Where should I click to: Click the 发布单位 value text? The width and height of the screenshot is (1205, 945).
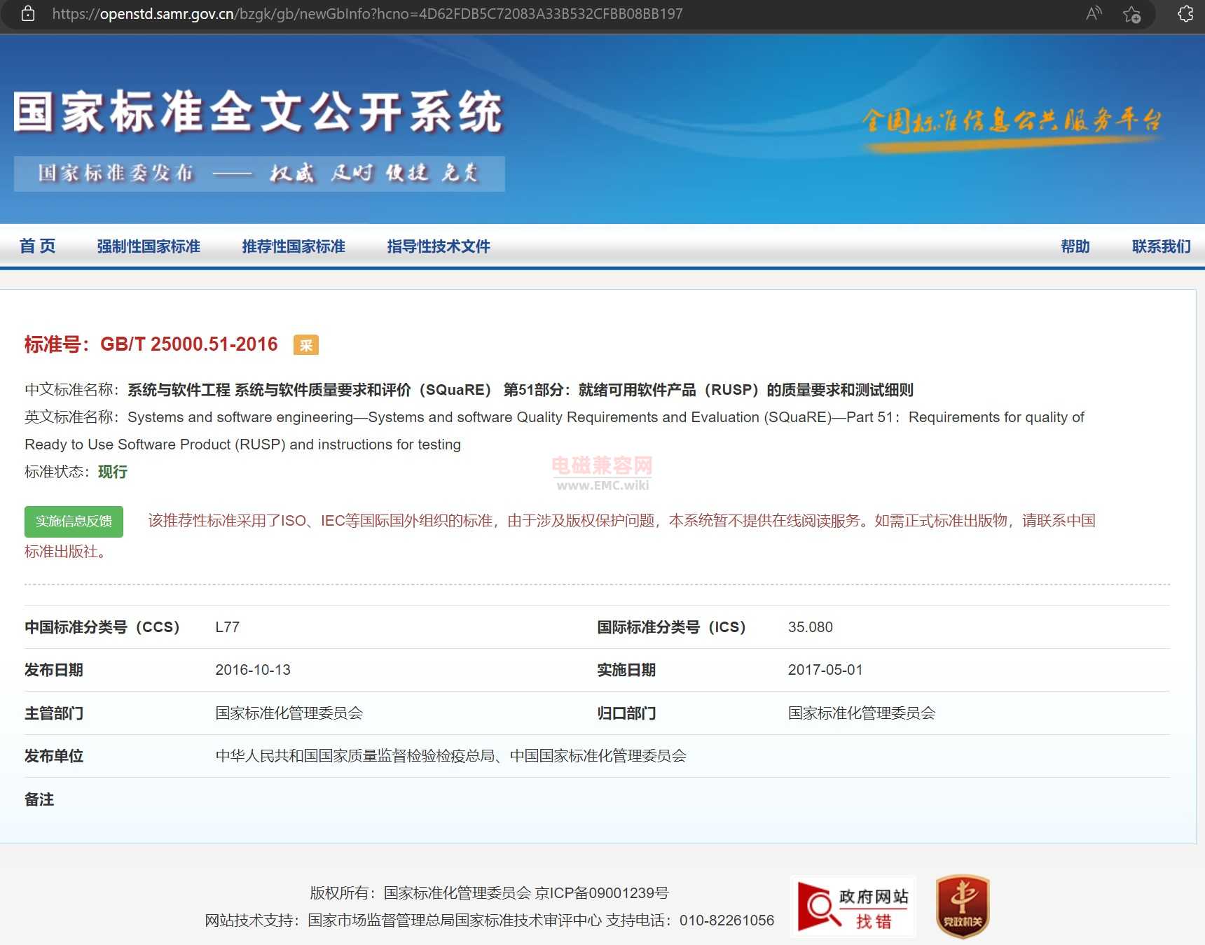point(451,756)
